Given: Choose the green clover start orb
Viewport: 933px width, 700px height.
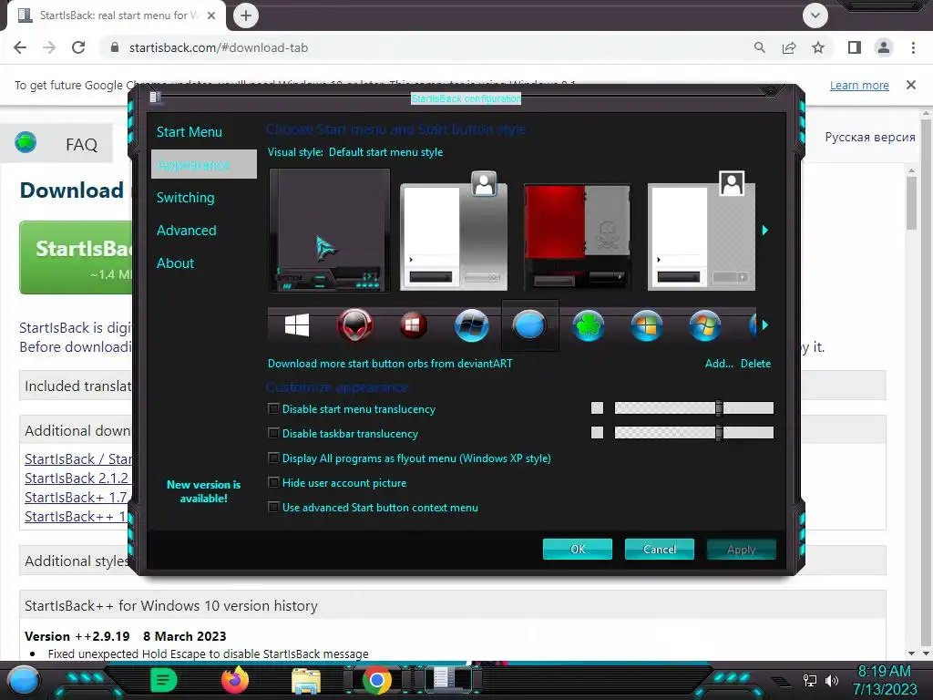Looking at the screenshot, I should click(x=588, y=325).
